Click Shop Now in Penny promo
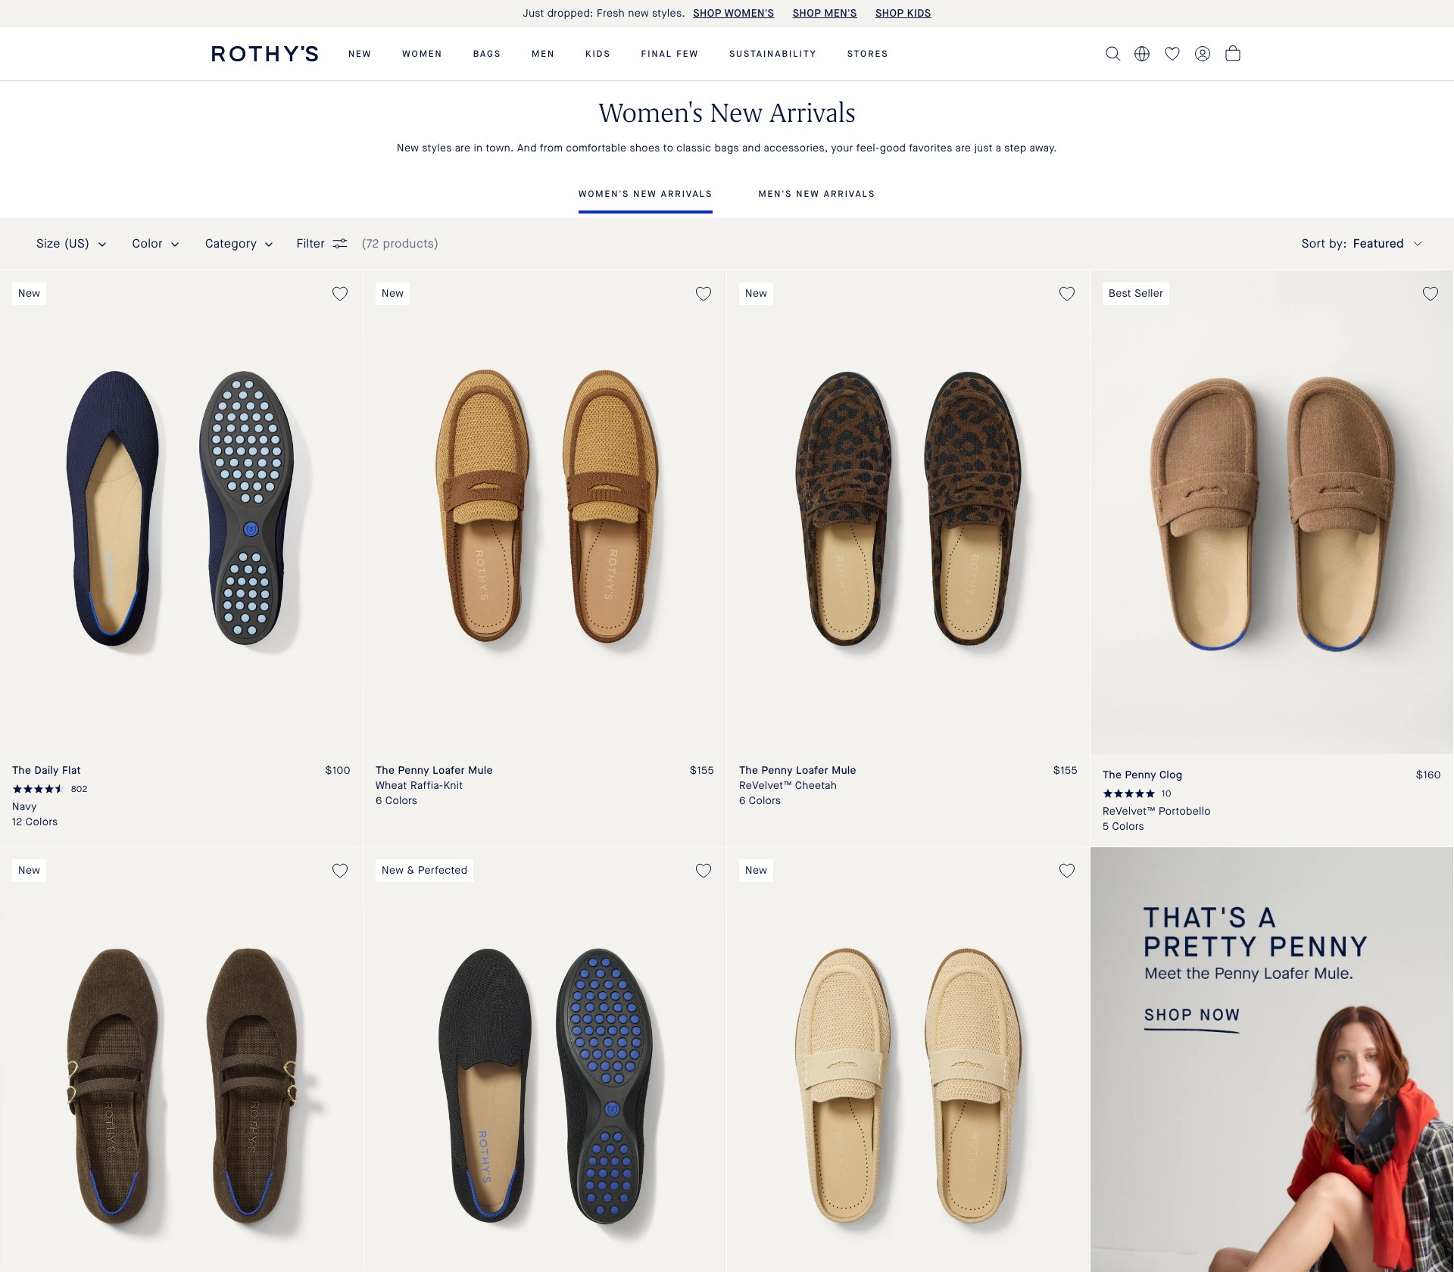The image size is (1454, 1272). pos(1192,1015)
